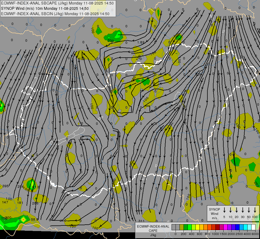
Task: Click the '286' value on the map
Action: pos(35,203)
